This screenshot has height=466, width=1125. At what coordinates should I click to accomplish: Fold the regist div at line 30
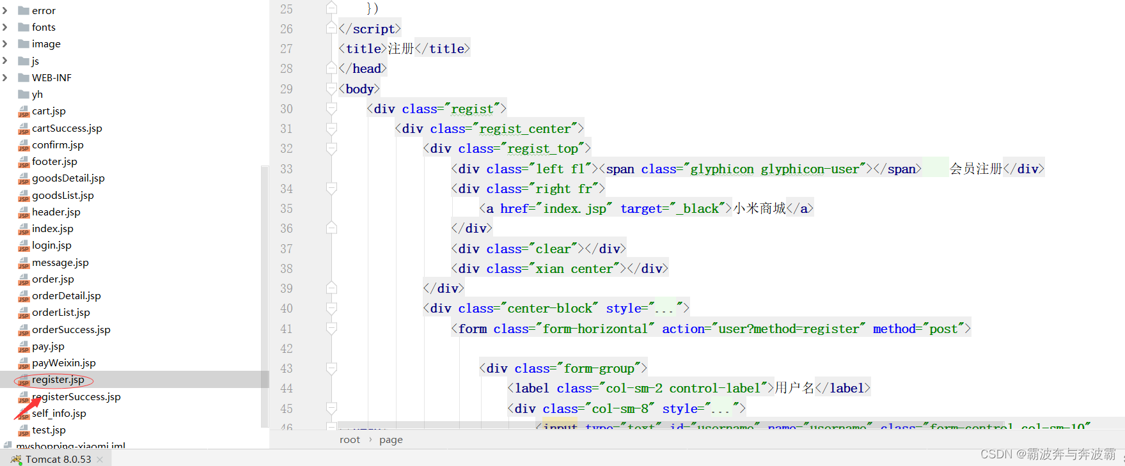tap(331, 109)
